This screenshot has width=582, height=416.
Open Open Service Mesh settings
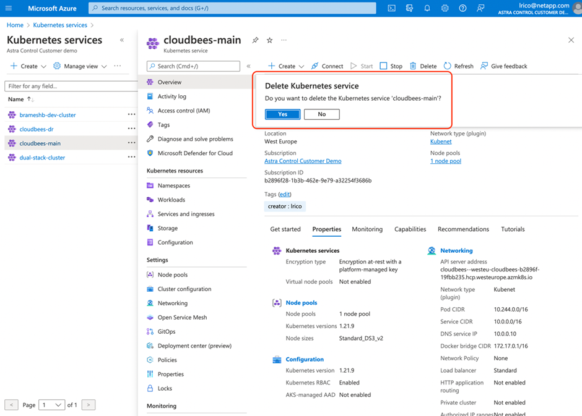[x=182, y=318]
